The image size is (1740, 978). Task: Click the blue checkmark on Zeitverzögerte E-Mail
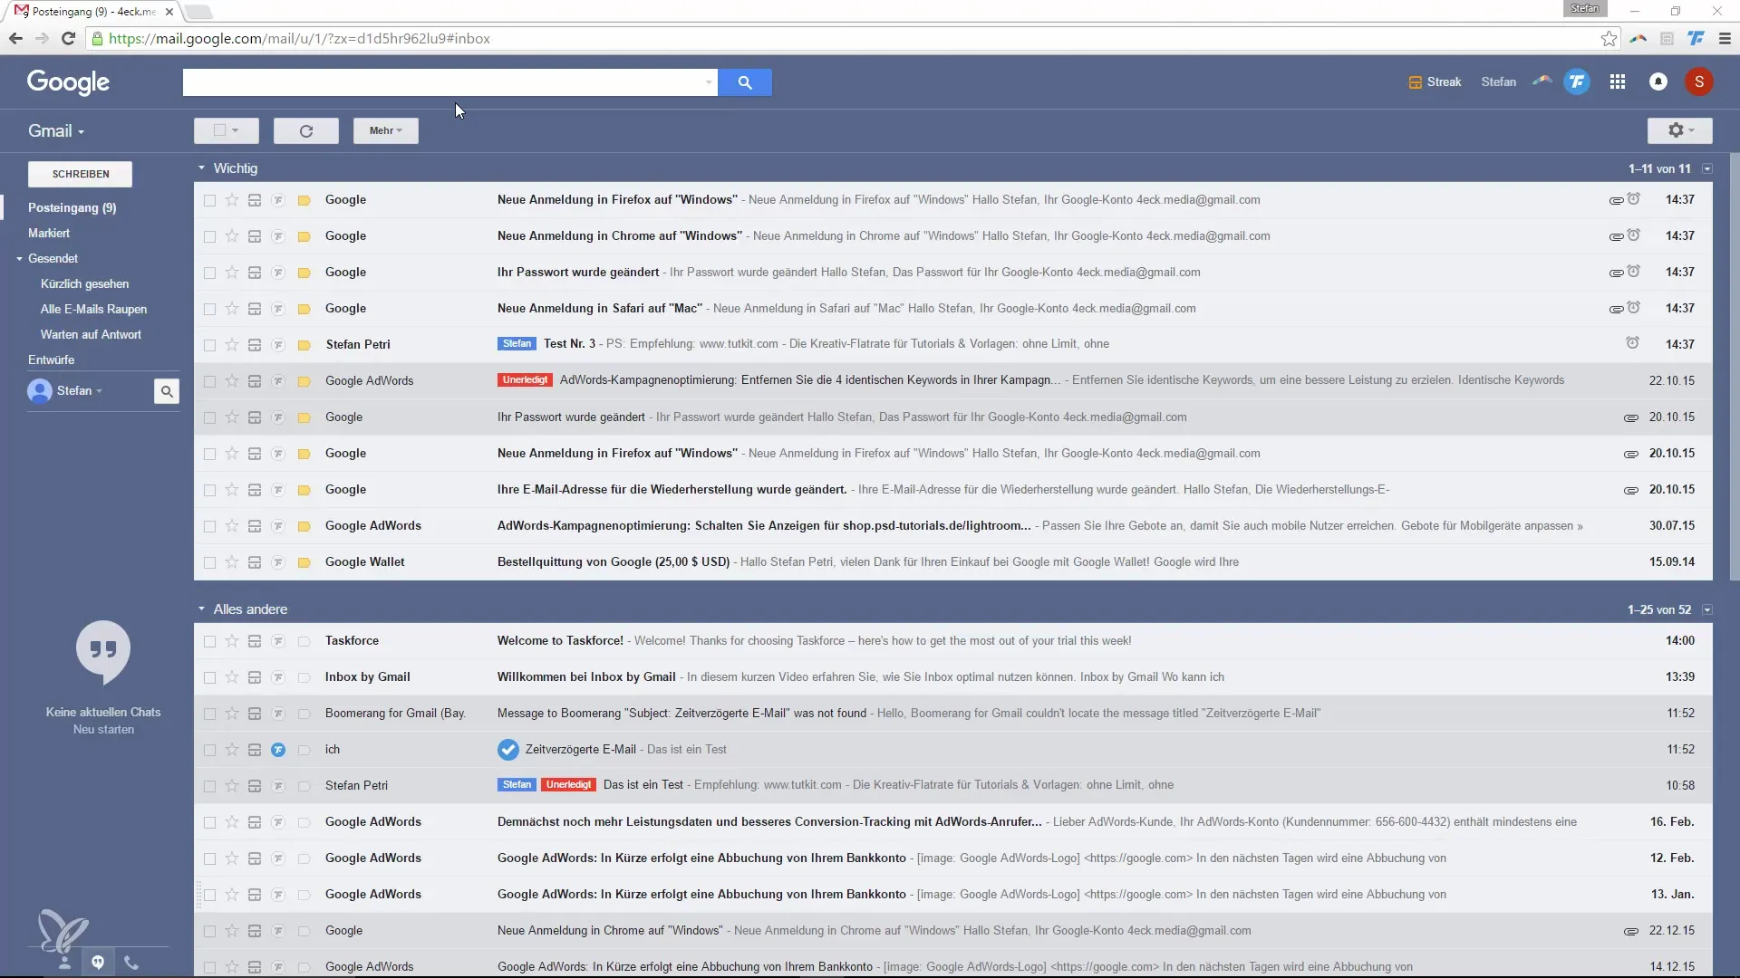click(508, 750)
